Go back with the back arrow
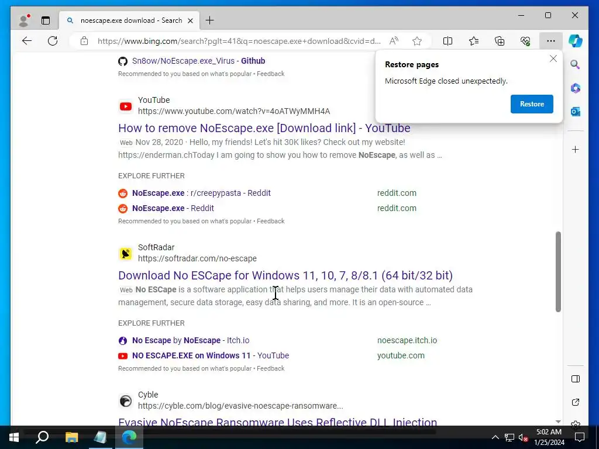The width and height of the screenshot is (599, 449). point(27,41)
